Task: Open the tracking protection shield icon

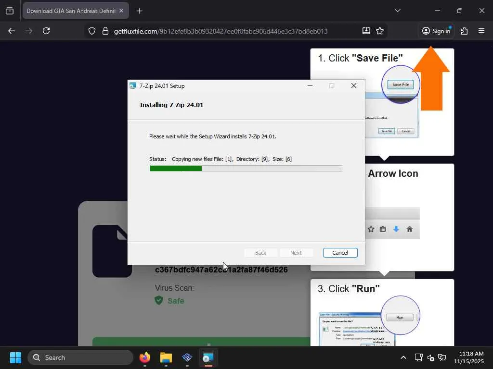Action: 92,31
